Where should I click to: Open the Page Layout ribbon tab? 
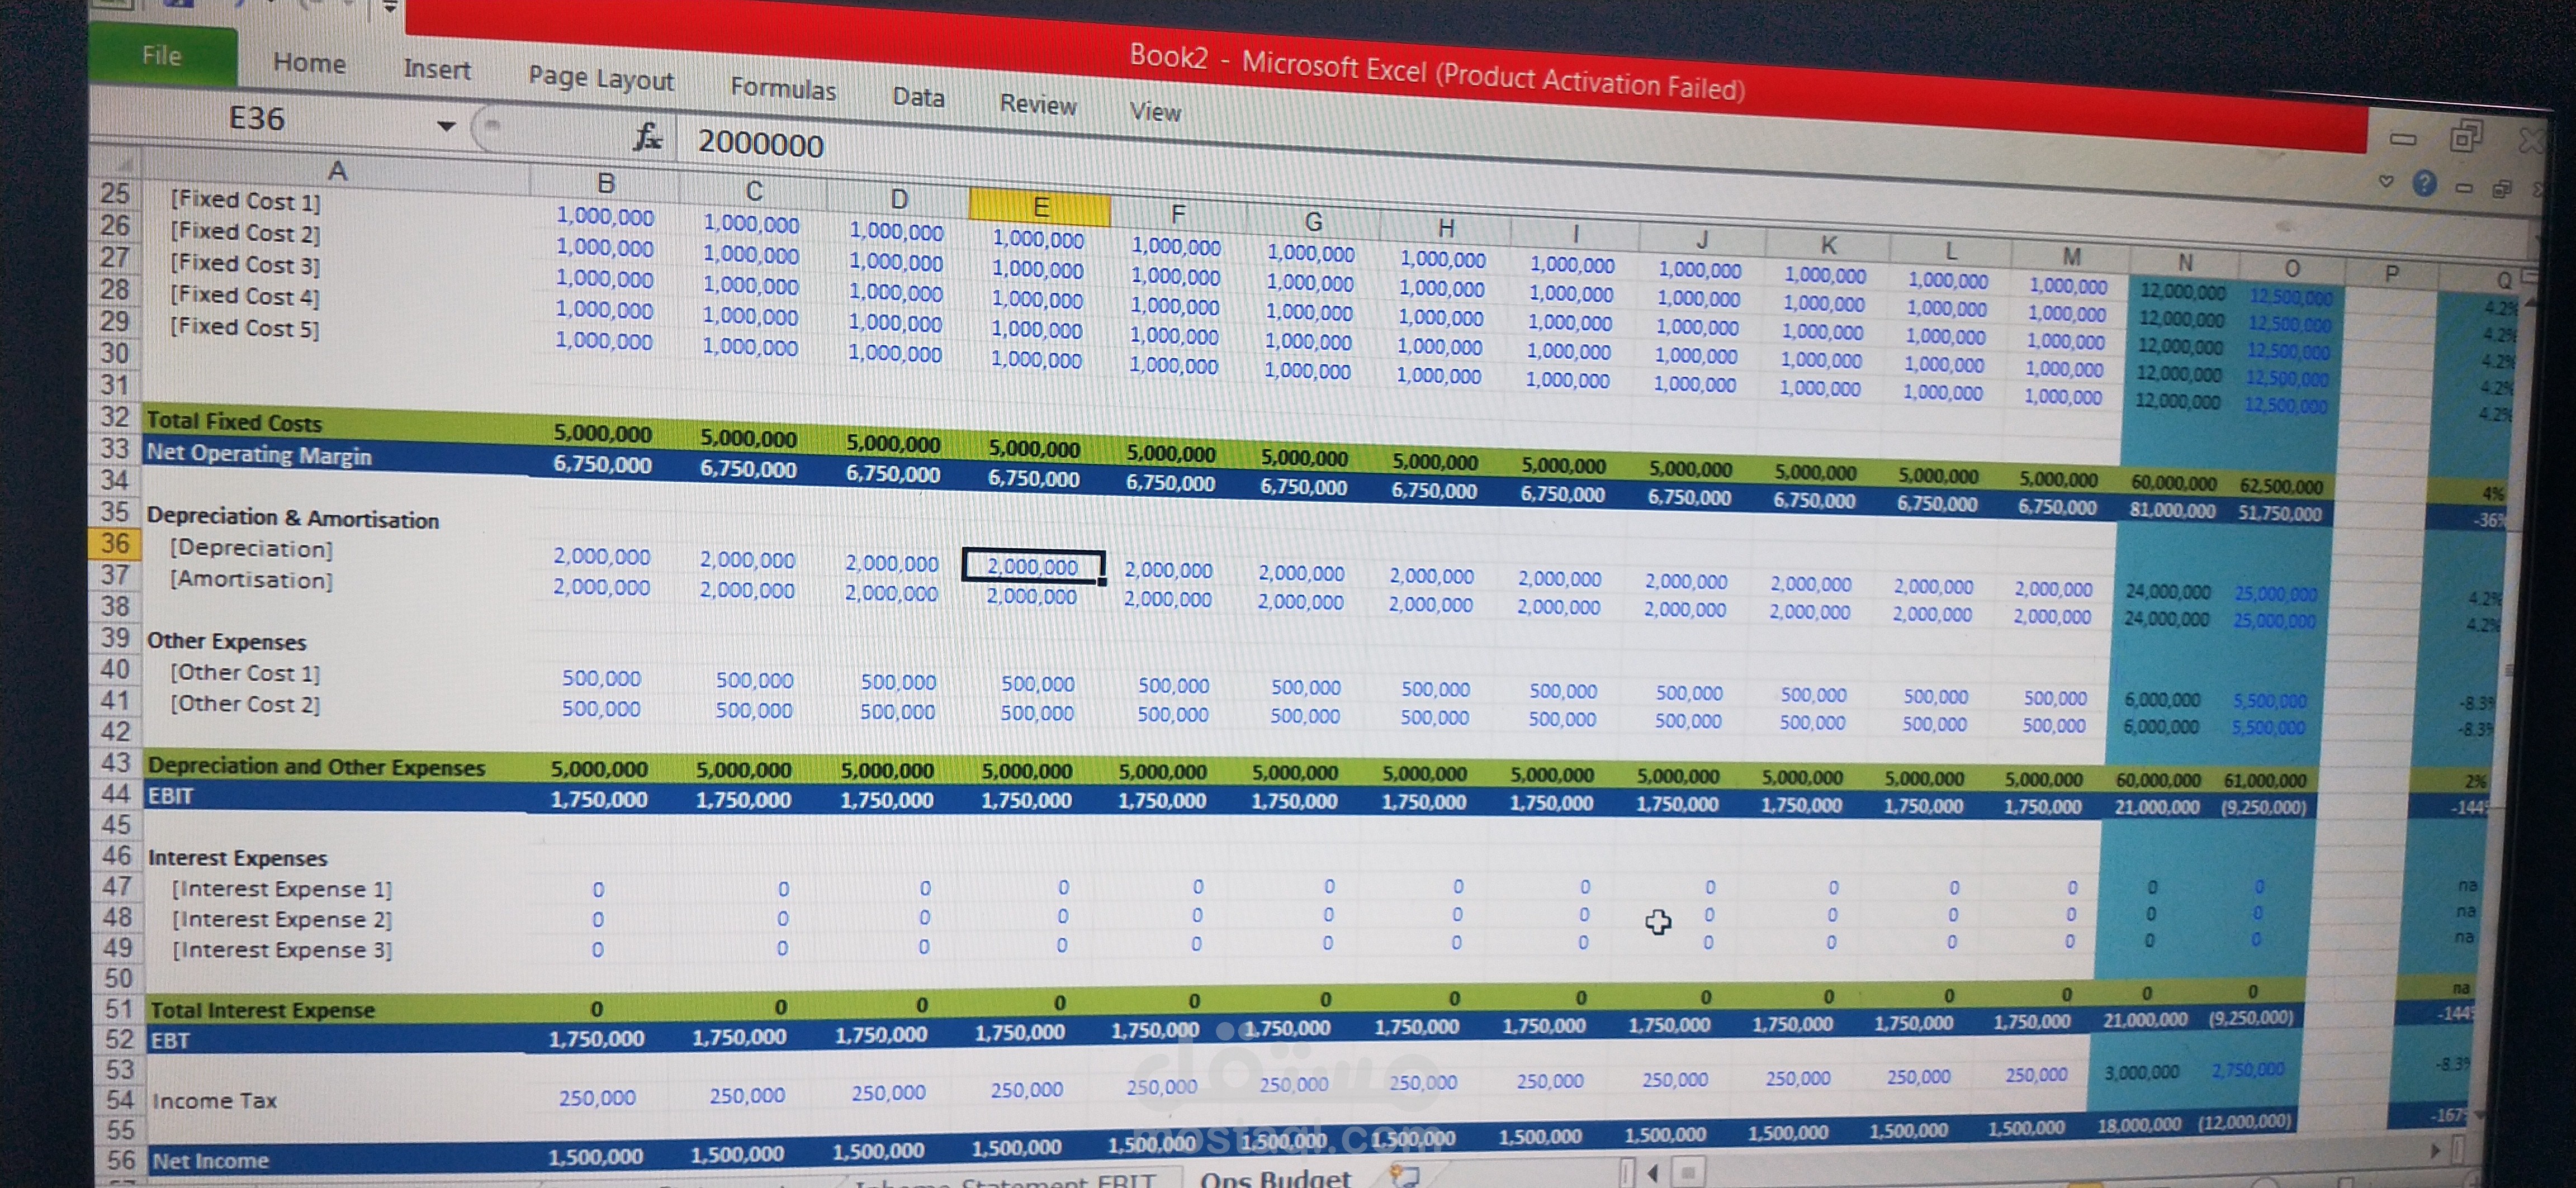tap(601, 79)
